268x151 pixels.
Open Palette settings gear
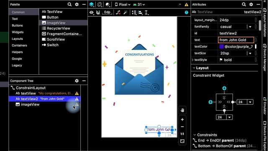[x=77, y=5]
